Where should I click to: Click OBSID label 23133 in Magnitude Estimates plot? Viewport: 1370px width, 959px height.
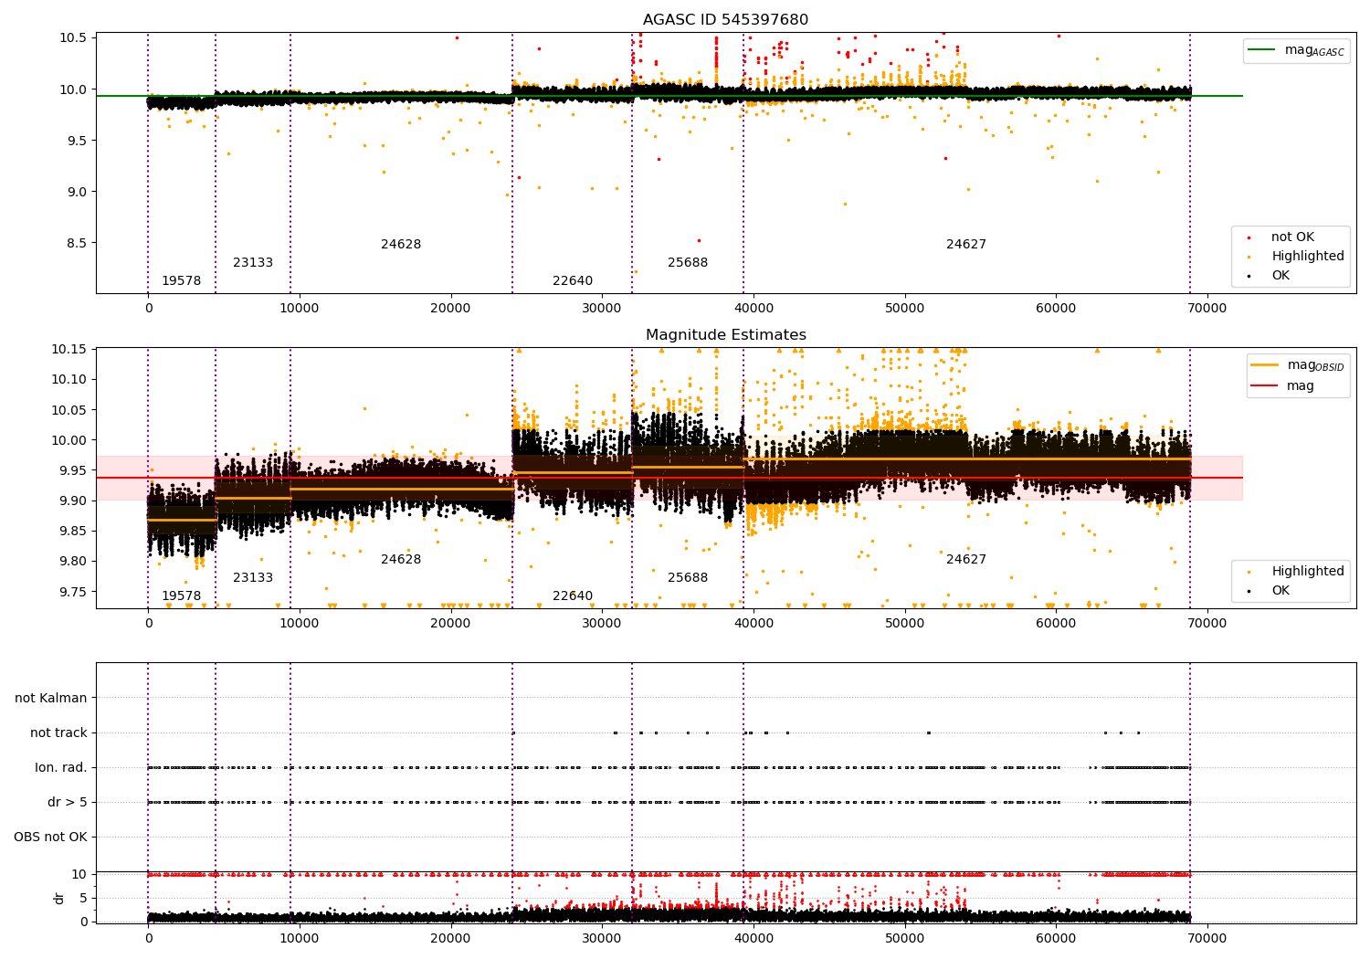click(253, 577)
